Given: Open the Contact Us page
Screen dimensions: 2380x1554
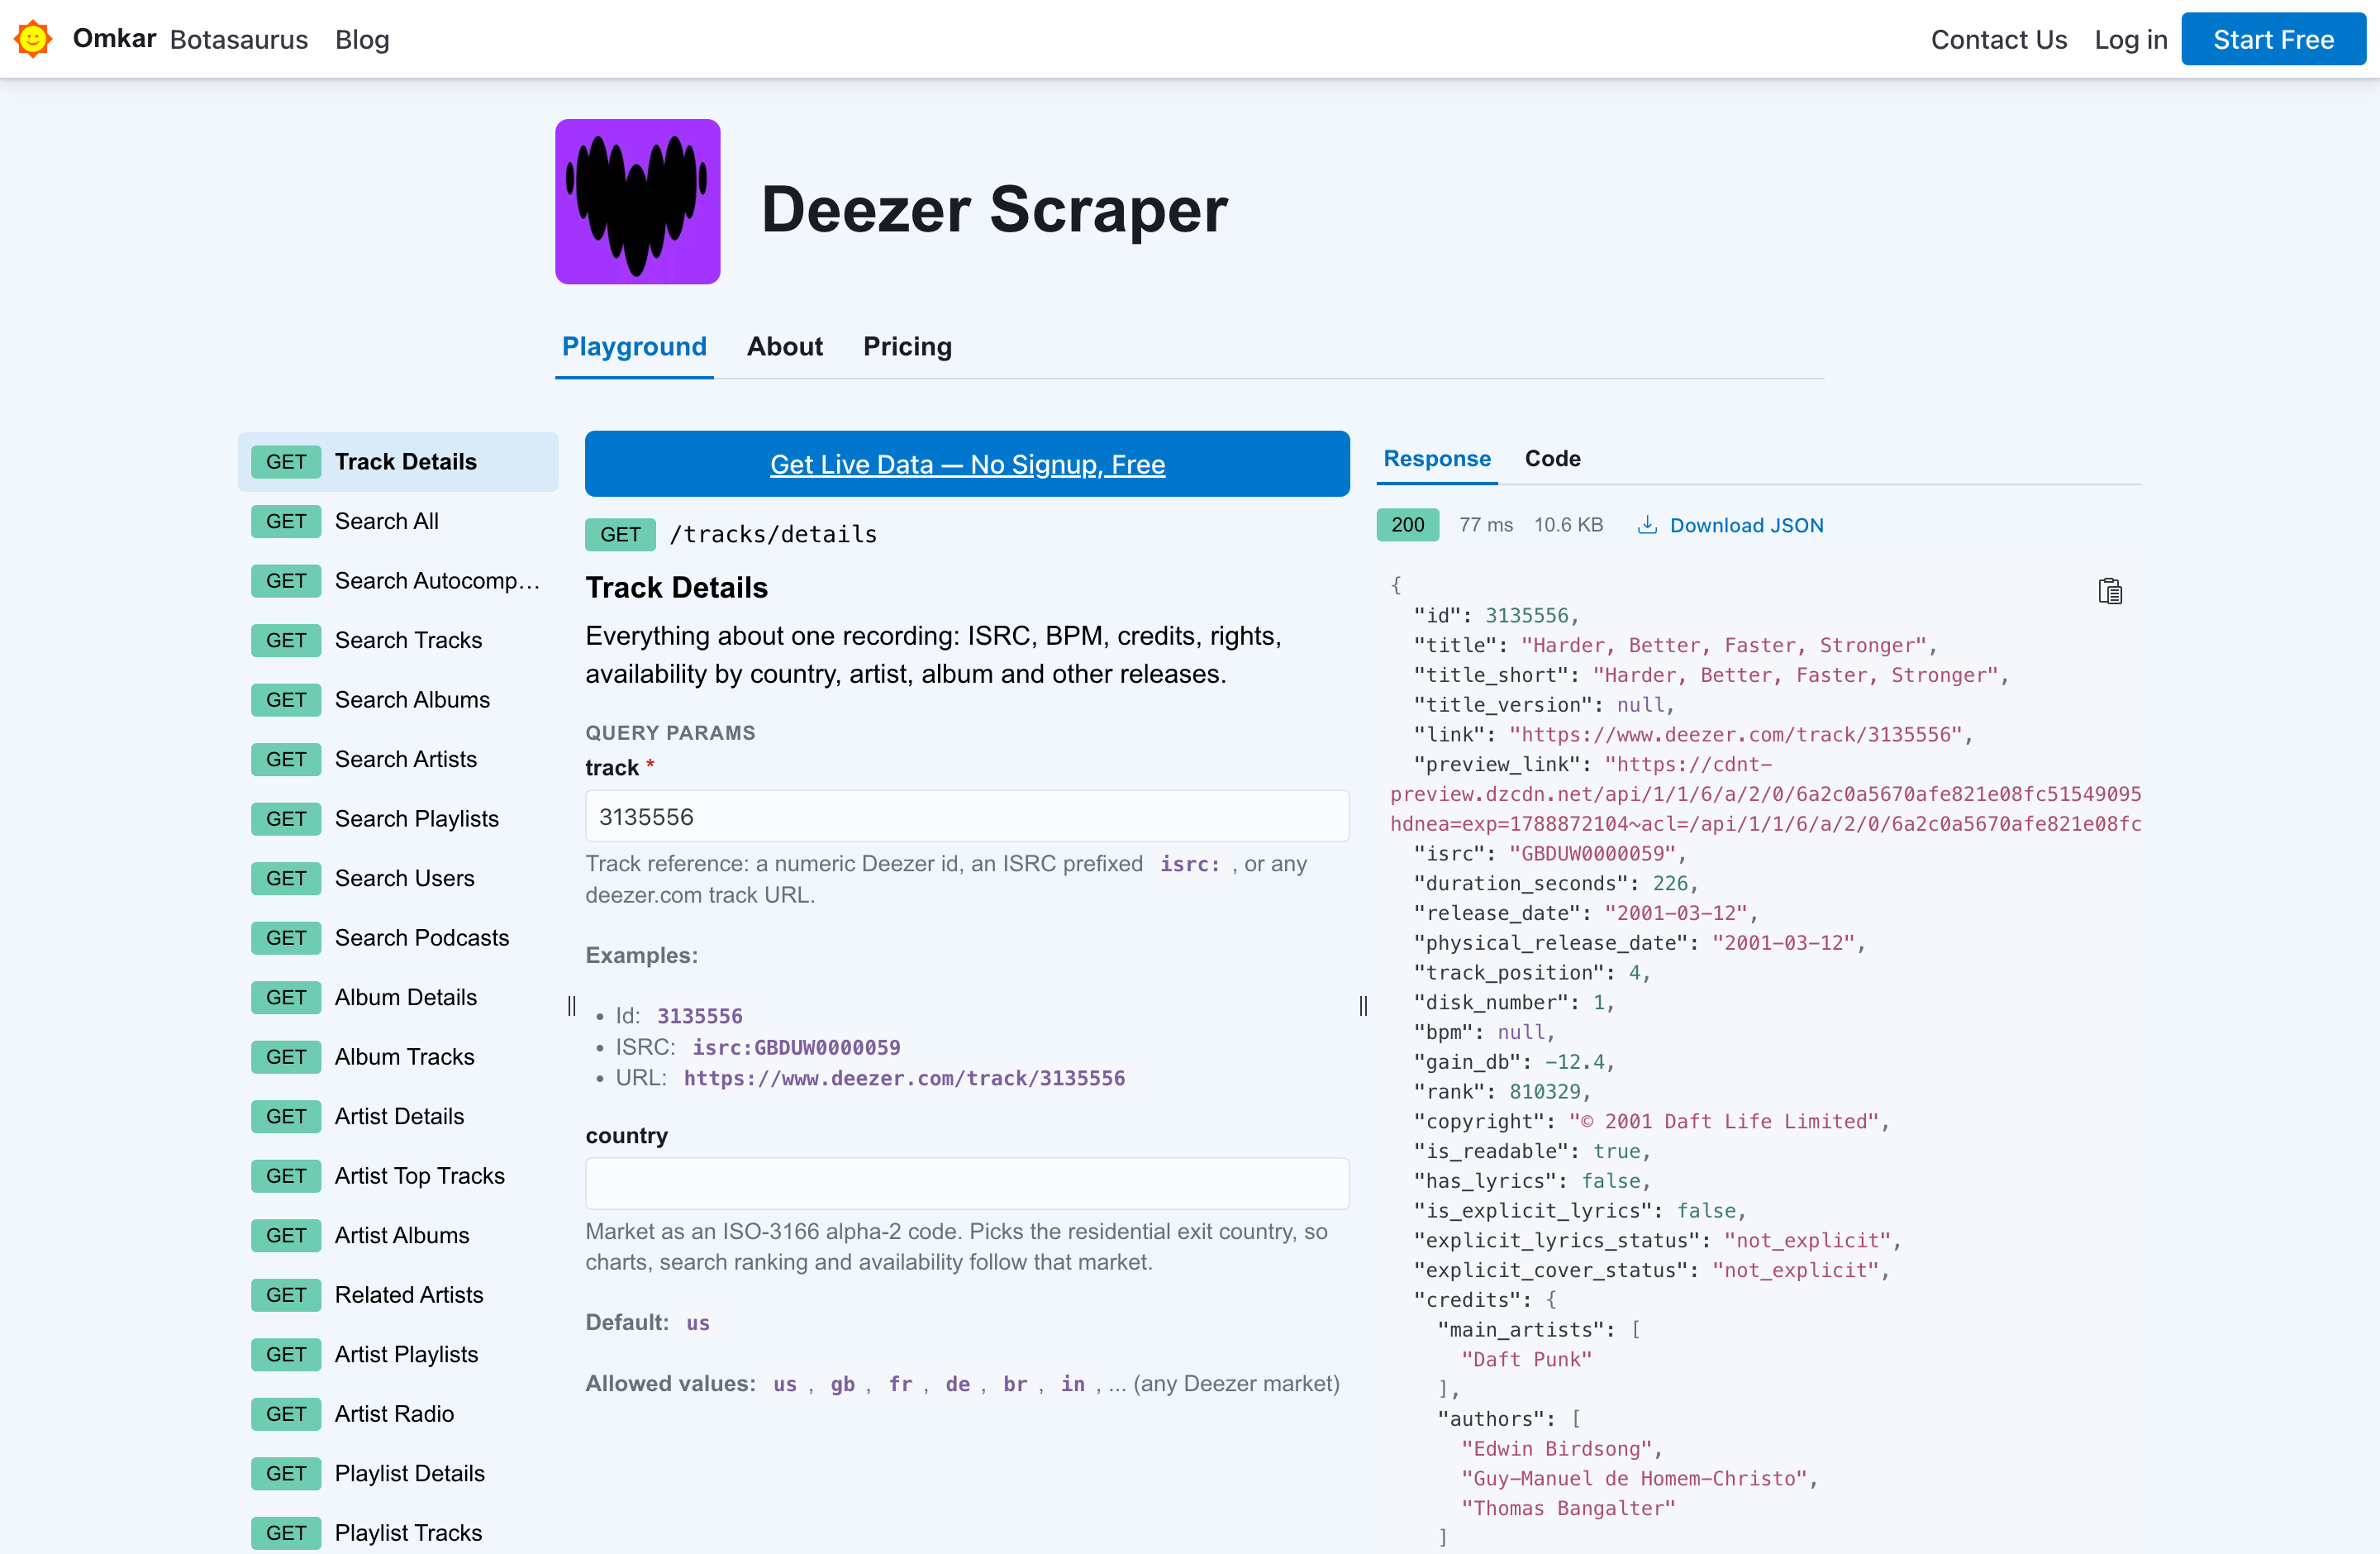Looking at the screenshot, I should (1998, 39).
